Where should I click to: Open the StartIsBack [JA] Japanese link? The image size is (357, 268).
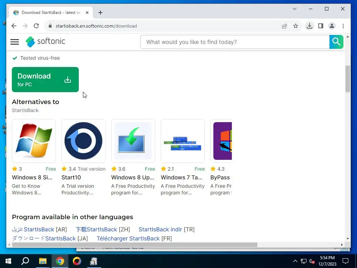pos(44,238)
